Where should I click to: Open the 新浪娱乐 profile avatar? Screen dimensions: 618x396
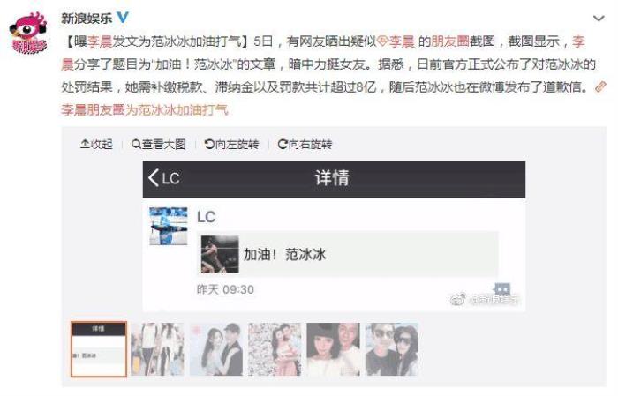[x=28, y=33]
